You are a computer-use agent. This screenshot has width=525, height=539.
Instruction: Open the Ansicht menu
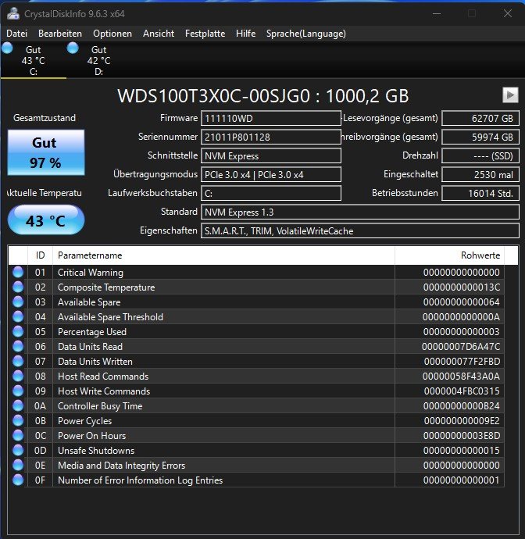159,34
